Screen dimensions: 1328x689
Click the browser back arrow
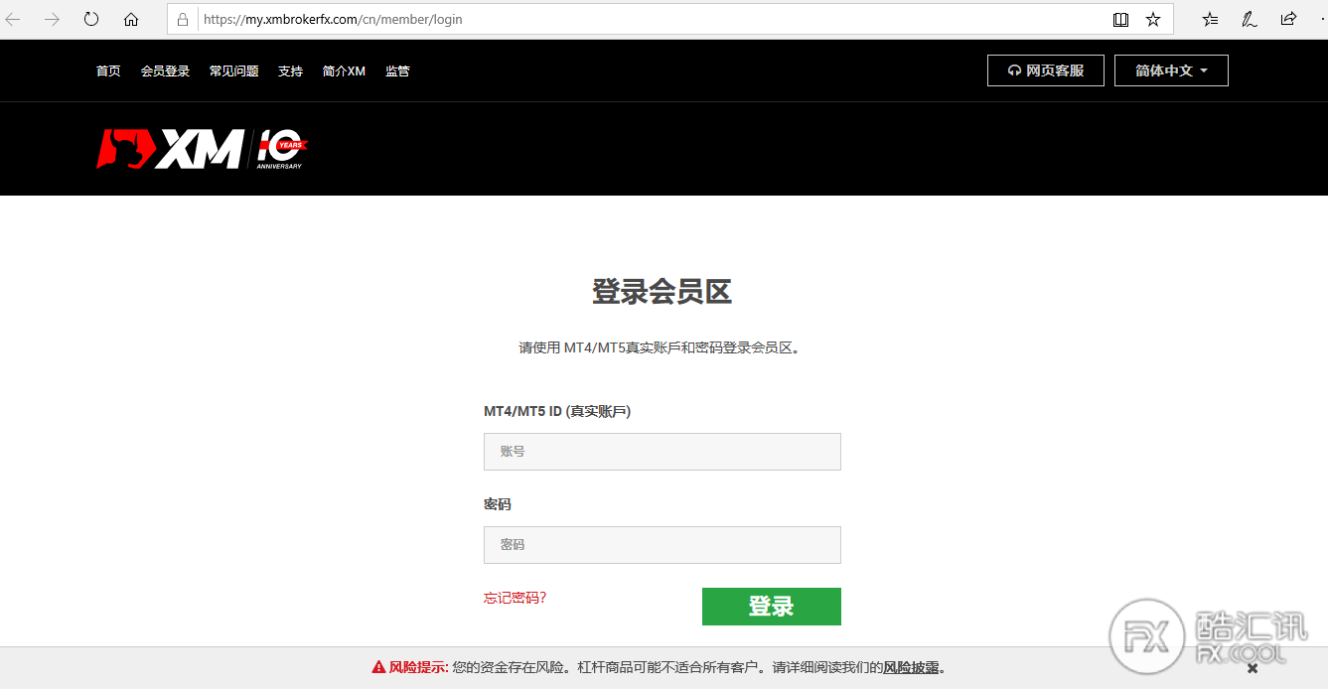(13, 19)
